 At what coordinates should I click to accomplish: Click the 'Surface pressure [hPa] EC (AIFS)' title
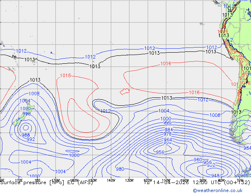point(47,183)
